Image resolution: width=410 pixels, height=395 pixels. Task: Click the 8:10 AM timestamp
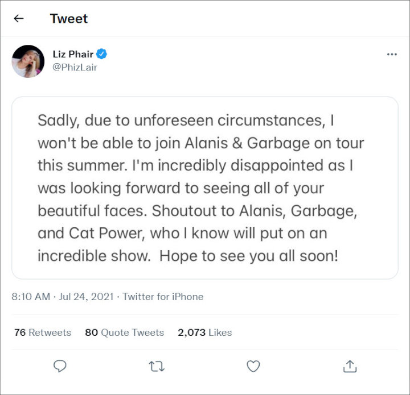30,297
